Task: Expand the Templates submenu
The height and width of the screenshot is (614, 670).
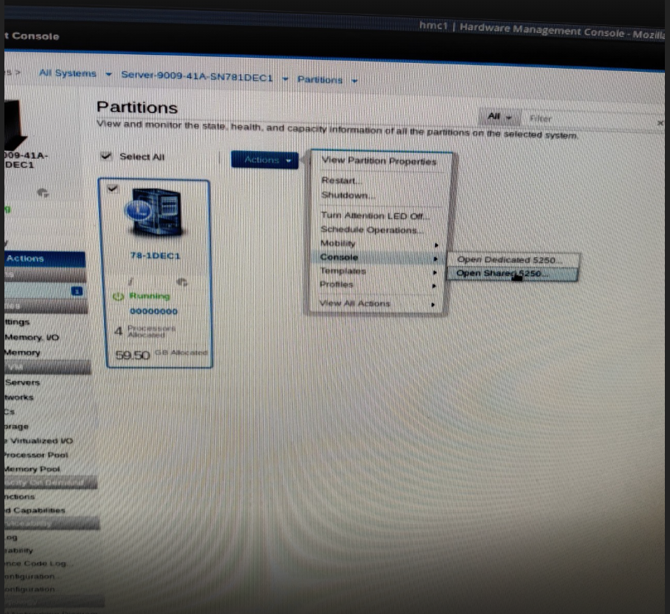Action: coord(378,271)
